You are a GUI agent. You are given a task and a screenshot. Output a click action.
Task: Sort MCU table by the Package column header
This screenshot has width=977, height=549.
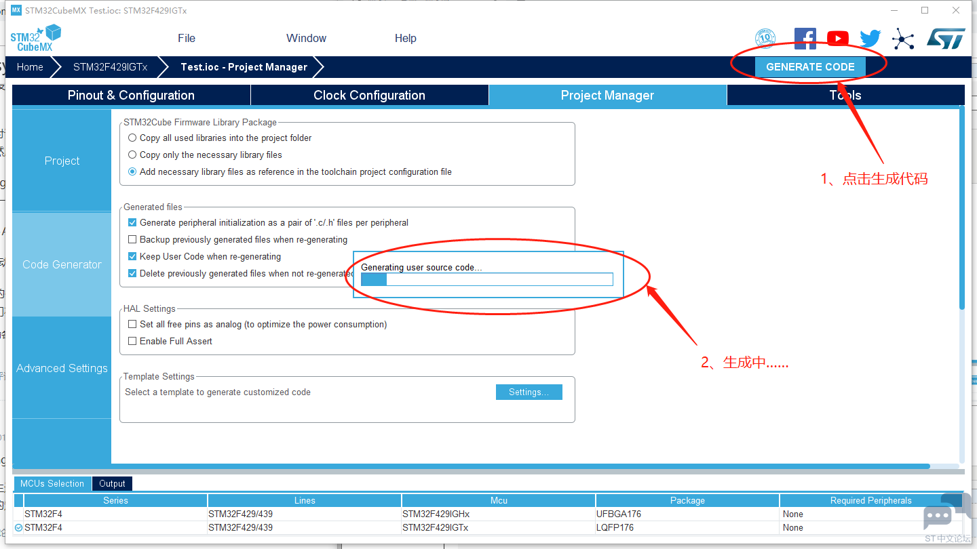(687, 500)
